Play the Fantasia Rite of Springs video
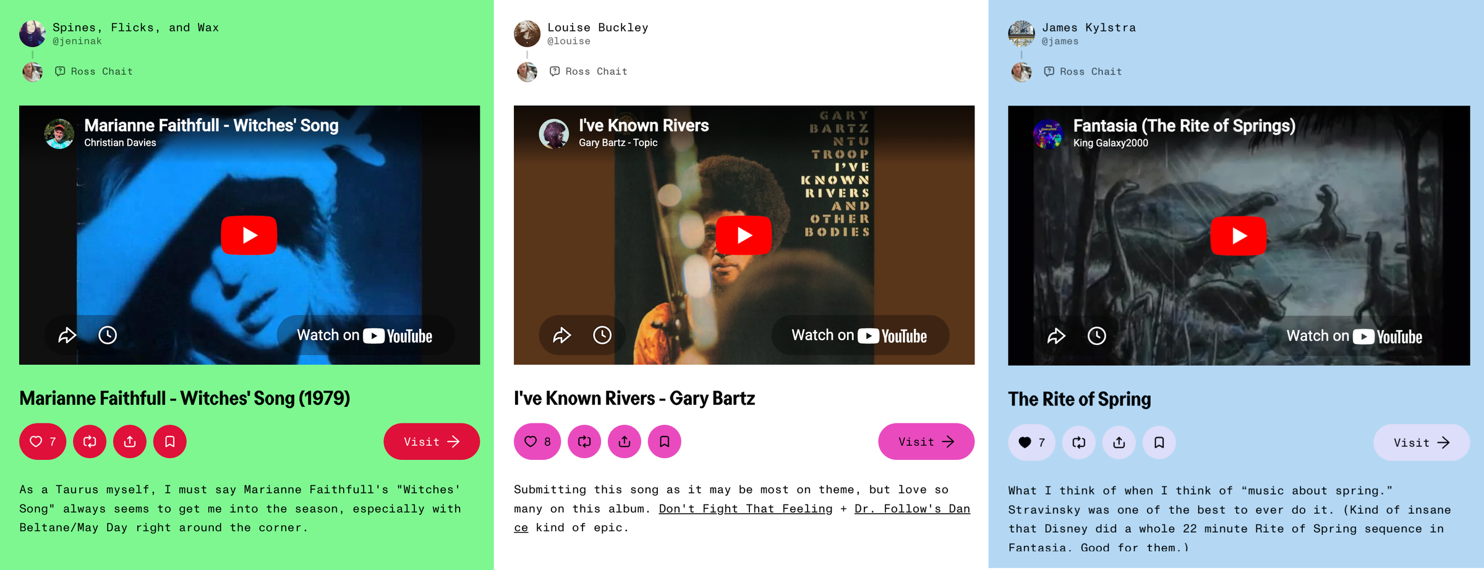The height and width of the screenshot is (570, 1484). click(1239, 236)
